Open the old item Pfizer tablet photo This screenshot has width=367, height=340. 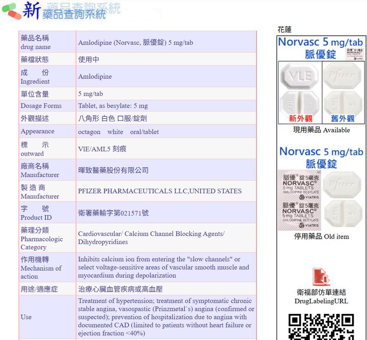[x=343, y=199]
